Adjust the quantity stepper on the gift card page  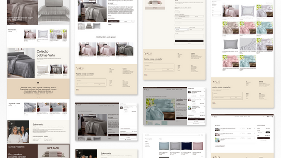(x=177, y=12)
